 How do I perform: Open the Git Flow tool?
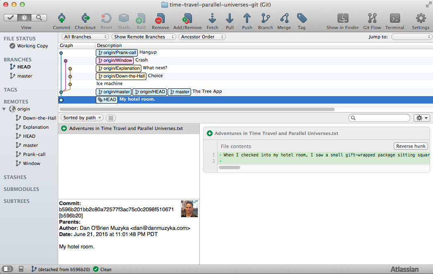[372, 19]
